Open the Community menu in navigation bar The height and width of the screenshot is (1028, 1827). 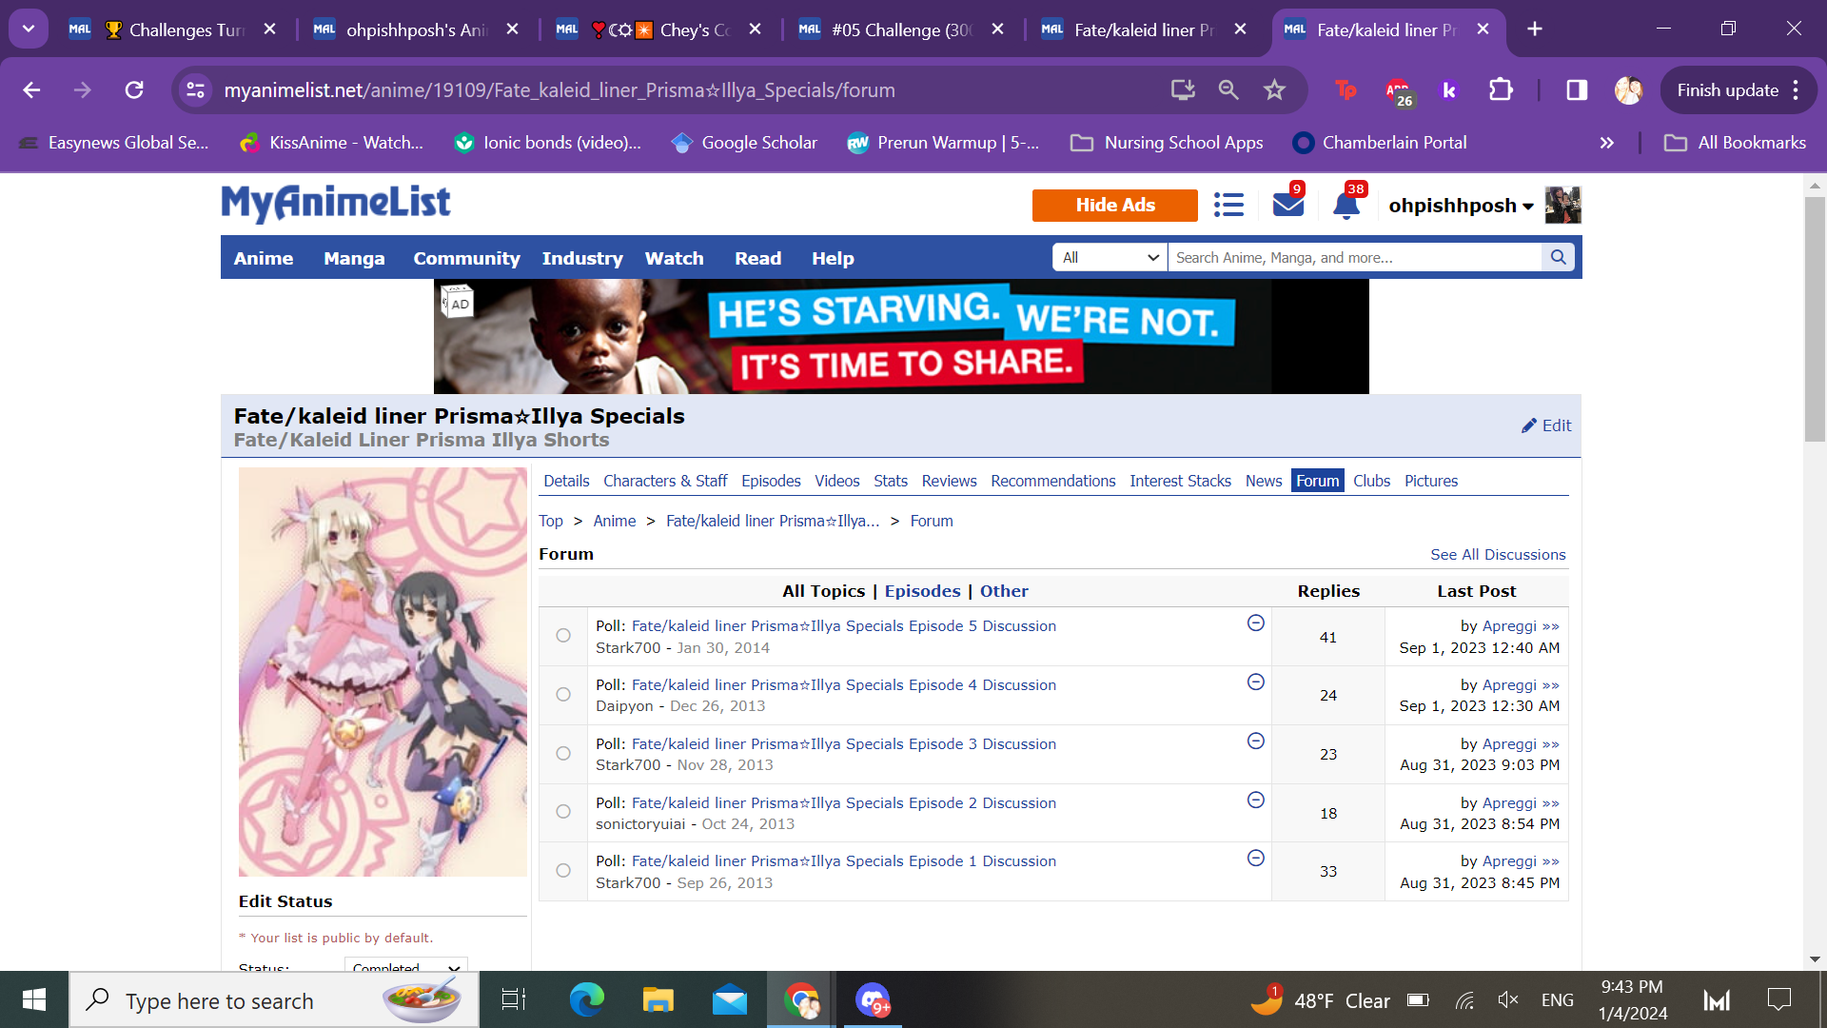tap(466, 258)
